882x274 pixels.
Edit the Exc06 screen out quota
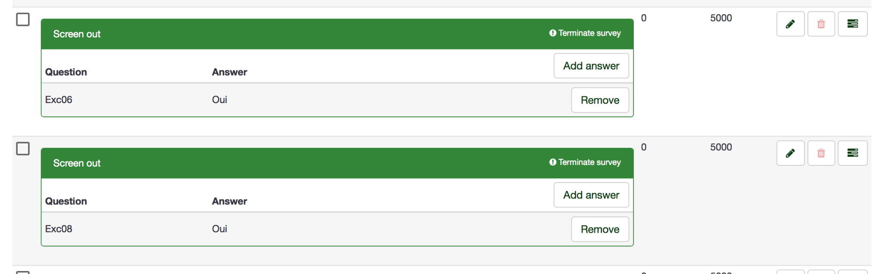(x=790, y=24)
